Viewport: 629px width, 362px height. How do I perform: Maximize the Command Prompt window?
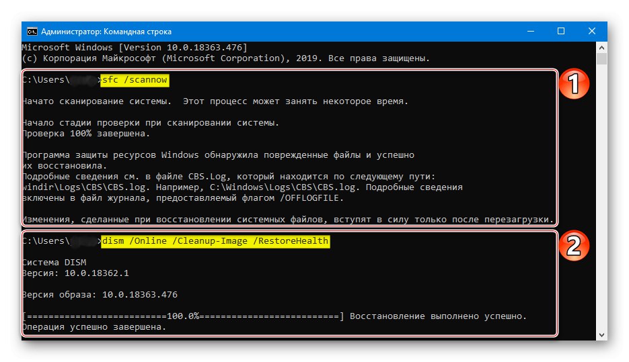561,32
